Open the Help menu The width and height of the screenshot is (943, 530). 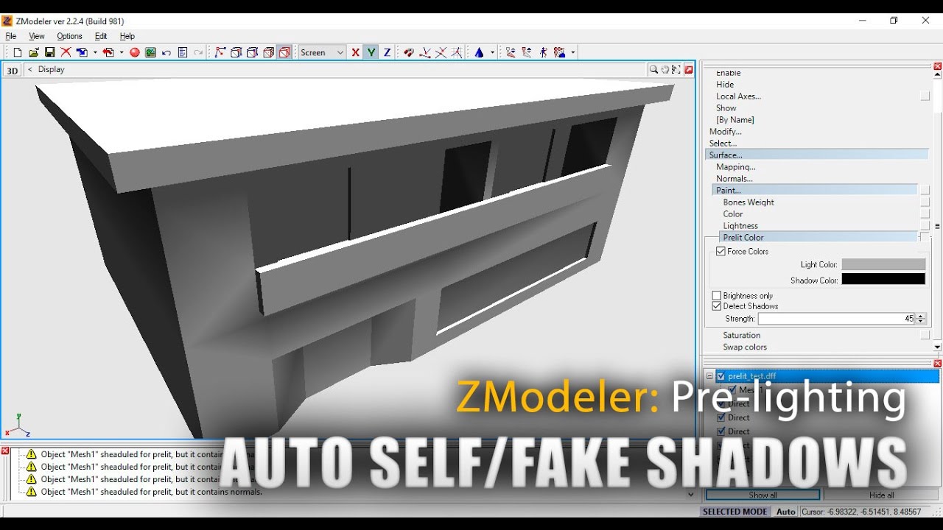[127, 36]
